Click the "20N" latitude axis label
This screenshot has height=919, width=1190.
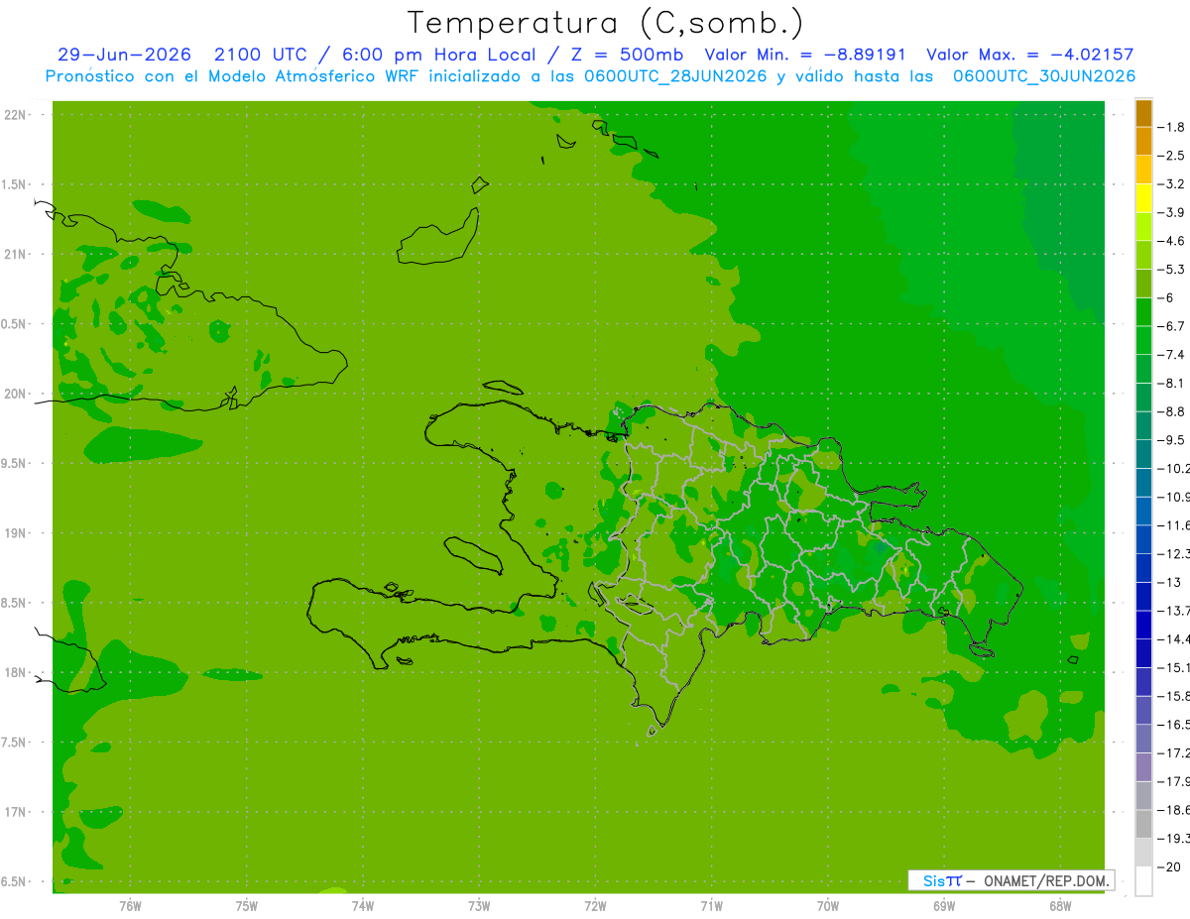(15, 394)
